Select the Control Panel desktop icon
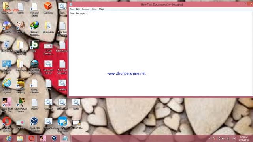 (x=7, y=67)
